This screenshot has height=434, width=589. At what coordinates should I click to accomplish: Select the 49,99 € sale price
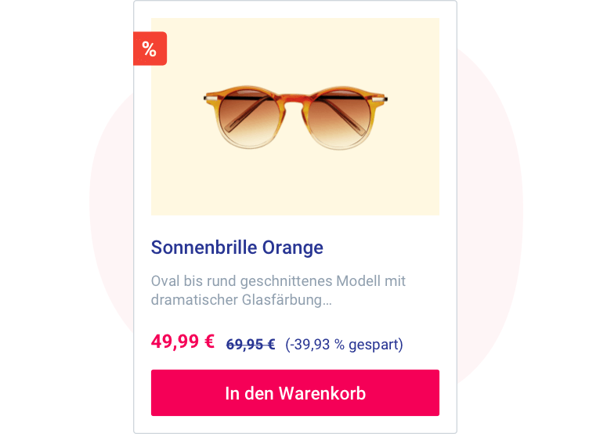183,342
